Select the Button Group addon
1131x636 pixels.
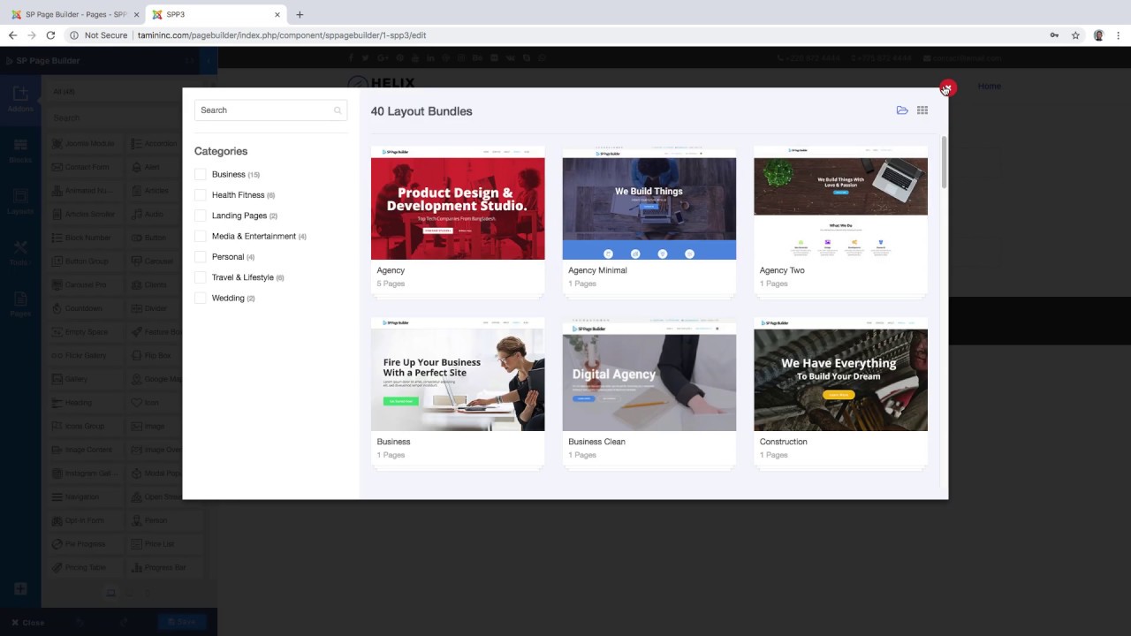(86, 261)
